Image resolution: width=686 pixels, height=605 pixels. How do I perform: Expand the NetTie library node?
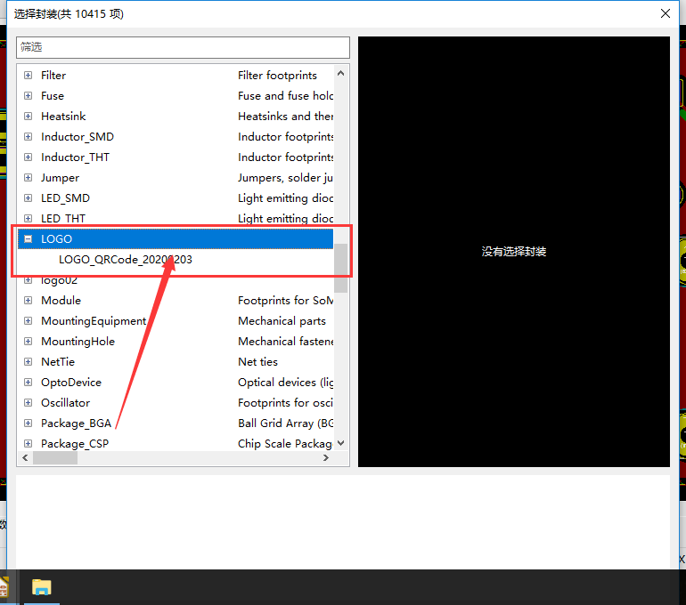28,362
